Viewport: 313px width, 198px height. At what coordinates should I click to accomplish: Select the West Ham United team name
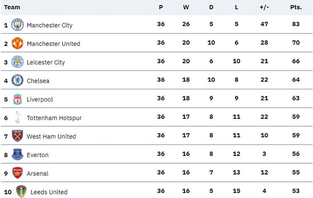click(x=51, y=136)
